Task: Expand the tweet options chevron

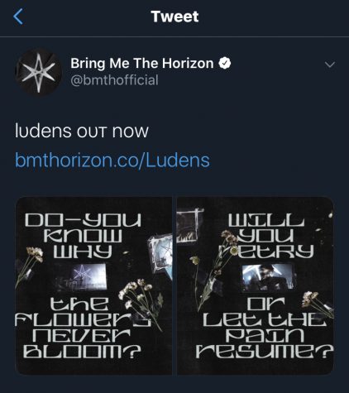Action: click(x=330, y=65)
